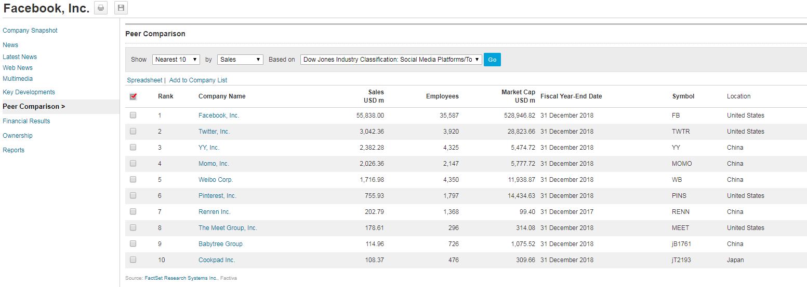Open Key Developments in the sidebar

(x=29, y=92)
